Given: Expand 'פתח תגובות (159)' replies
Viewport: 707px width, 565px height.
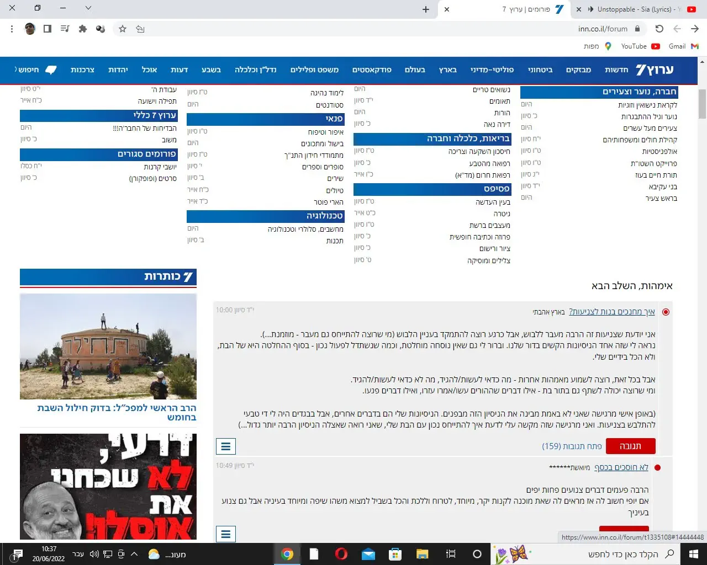Looking at the screenshot, I should pos(572,446).
